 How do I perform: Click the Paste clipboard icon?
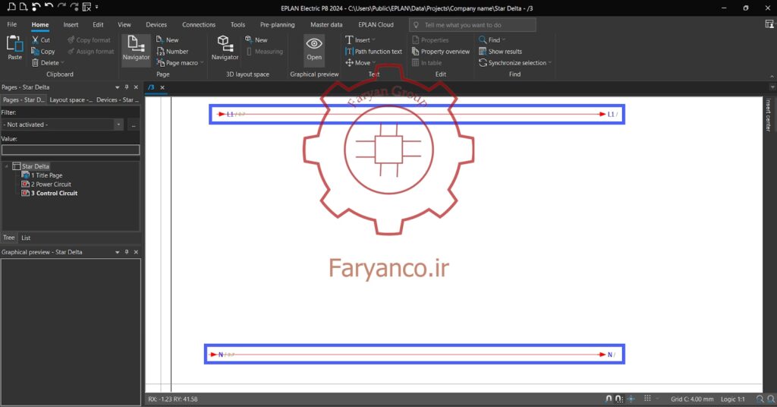tap(15, 44)
